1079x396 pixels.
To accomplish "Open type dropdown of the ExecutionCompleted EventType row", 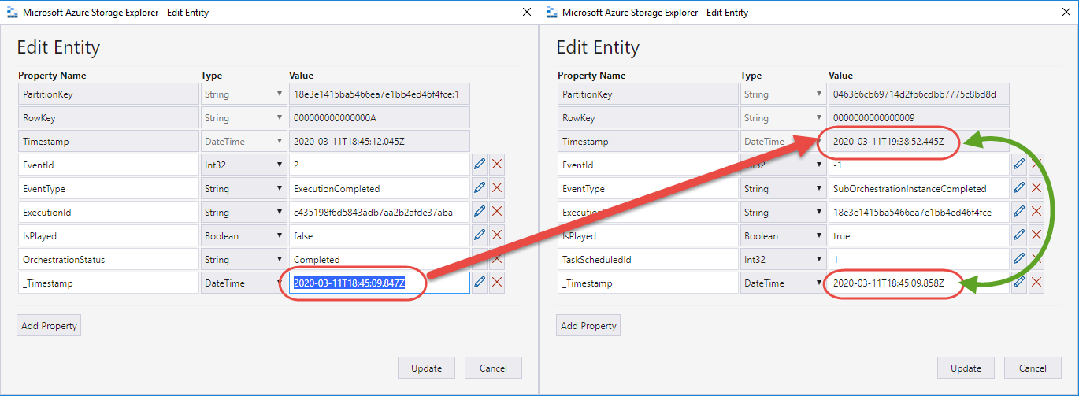I will pos(243,188).
